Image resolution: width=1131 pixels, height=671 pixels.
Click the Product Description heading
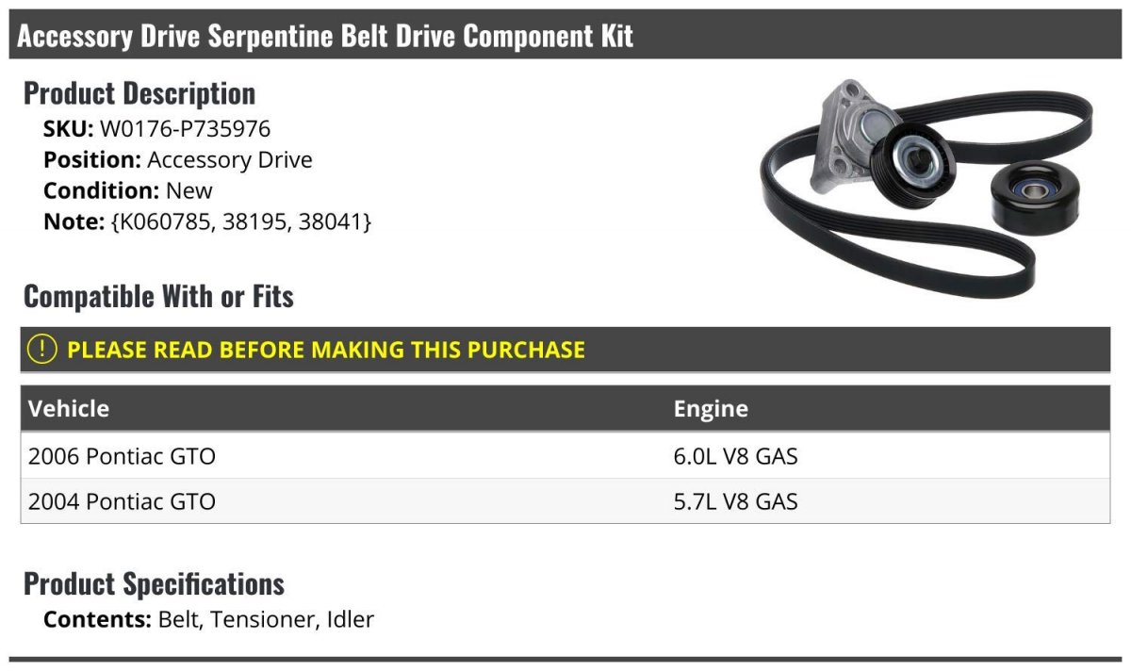(x=139, y=93)
